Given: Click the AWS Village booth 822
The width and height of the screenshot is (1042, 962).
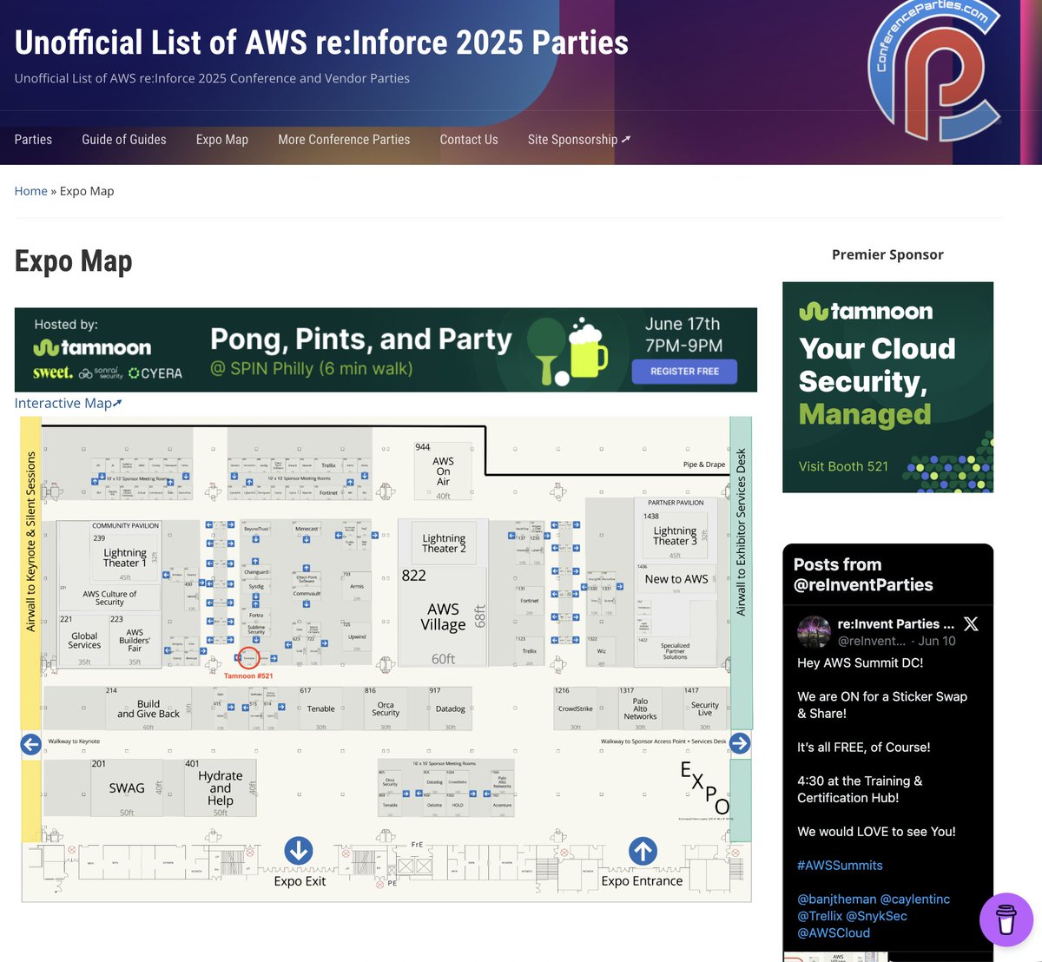Looking at the screenshot, I should point(443,616).
